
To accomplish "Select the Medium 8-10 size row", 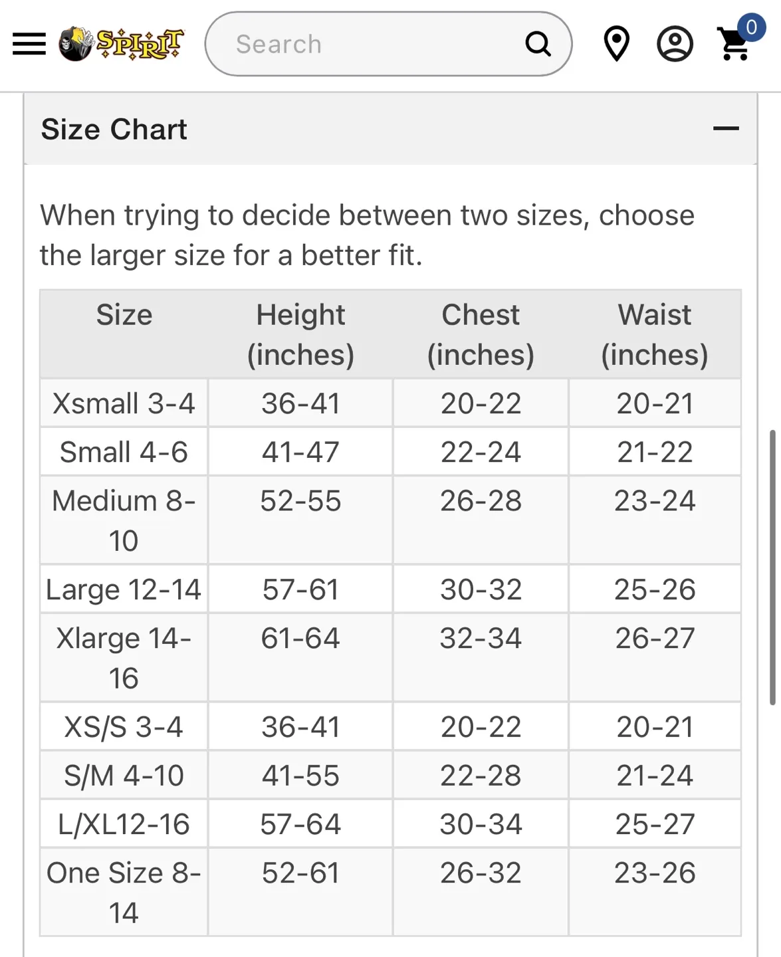I will pos(124,520).
